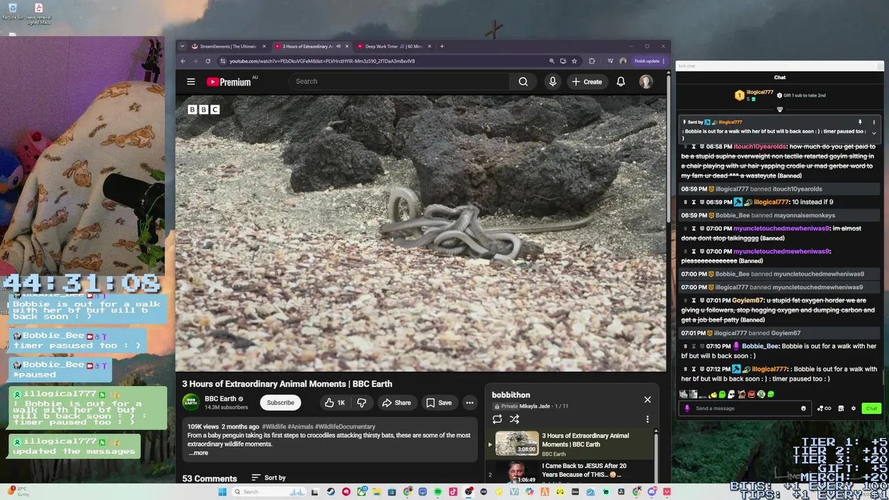Click the Send a message chat field
Image resolution: width=889 pixels, height=500 pixels.
[x=745, y=408]
